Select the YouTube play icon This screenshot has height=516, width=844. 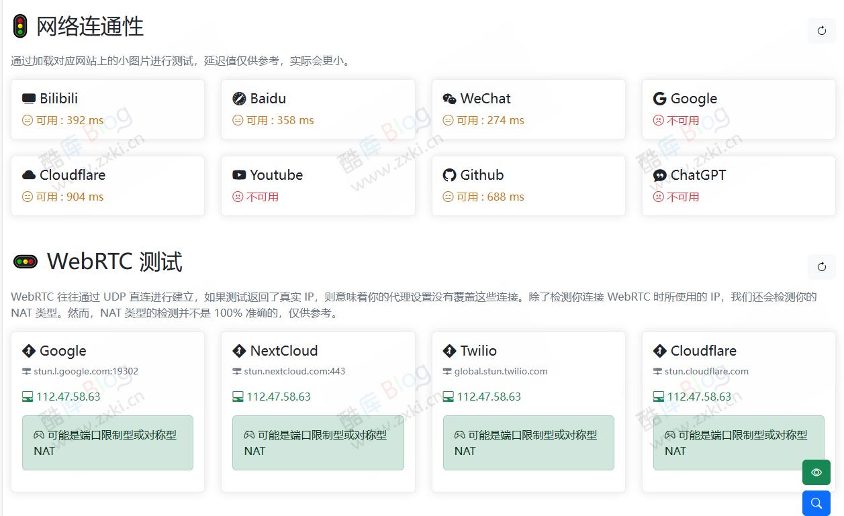[239, 174]
